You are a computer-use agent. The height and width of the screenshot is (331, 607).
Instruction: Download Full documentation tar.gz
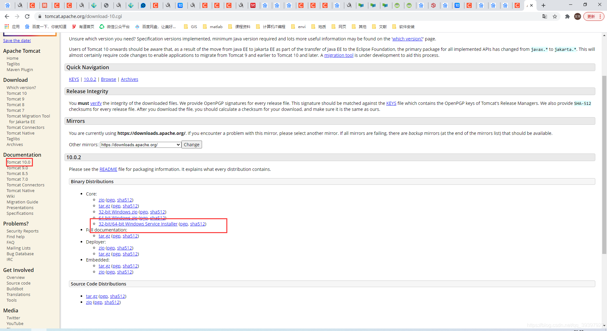(104, 236)
